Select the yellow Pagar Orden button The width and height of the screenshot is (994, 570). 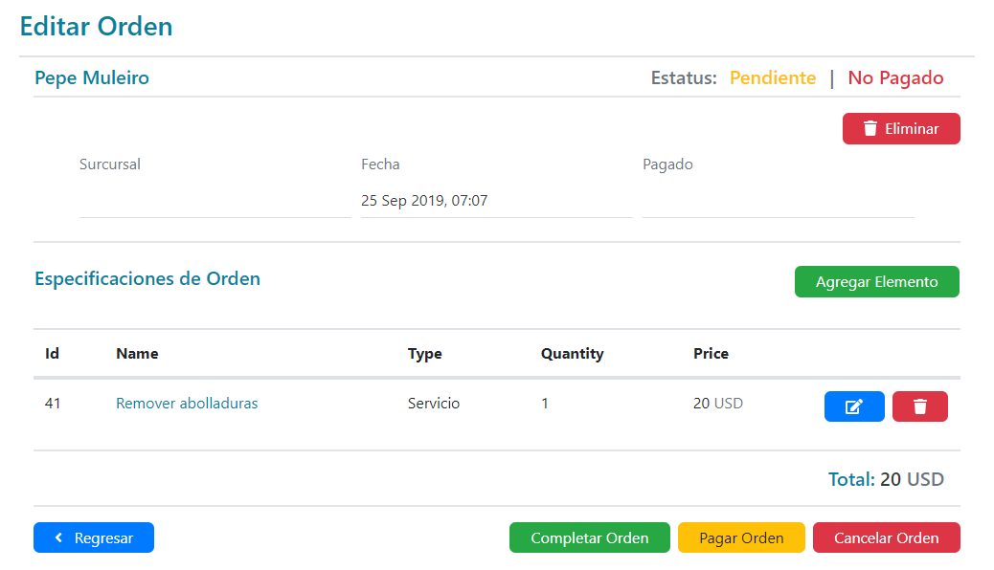click(741, 537)
